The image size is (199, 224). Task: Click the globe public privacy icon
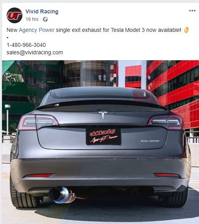45,19
